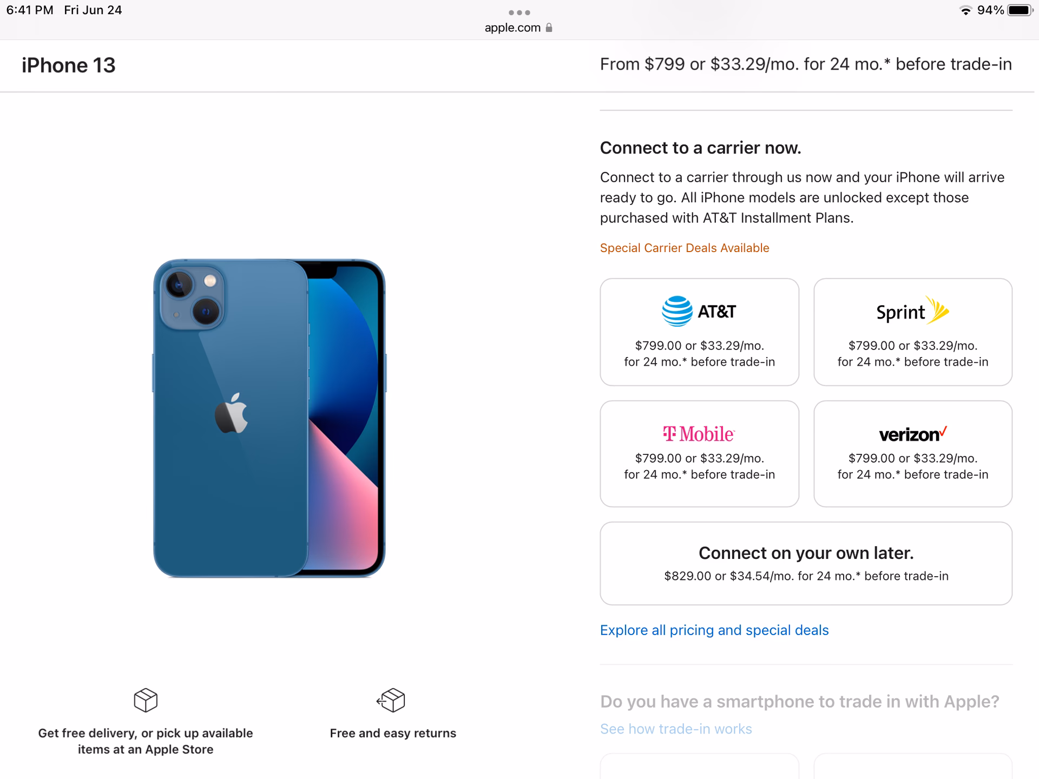Open Special Carrier Deals Available
This screenshot has height=779, width=1039.
click(684, 248)
